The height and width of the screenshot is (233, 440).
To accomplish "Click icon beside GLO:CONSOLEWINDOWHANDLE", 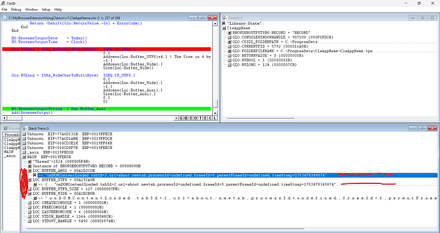I will tap(230, 38).
